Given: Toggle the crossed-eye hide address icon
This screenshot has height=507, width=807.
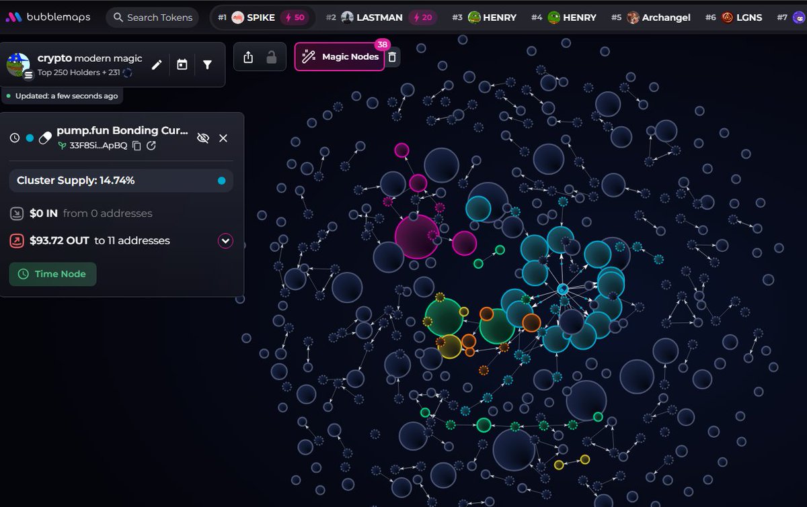Looking at the screenshot, I should coord(202,138).
